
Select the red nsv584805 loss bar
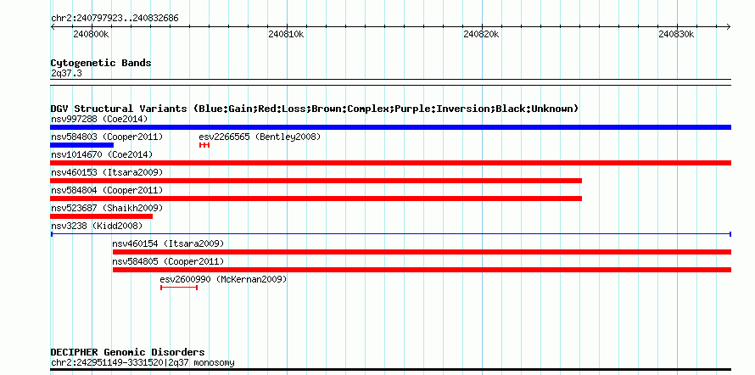coord(422,270)
